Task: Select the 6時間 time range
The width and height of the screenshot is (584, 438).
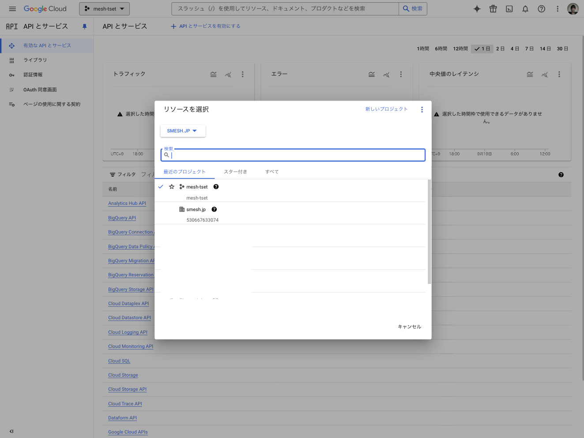Action: click(441, 49)
